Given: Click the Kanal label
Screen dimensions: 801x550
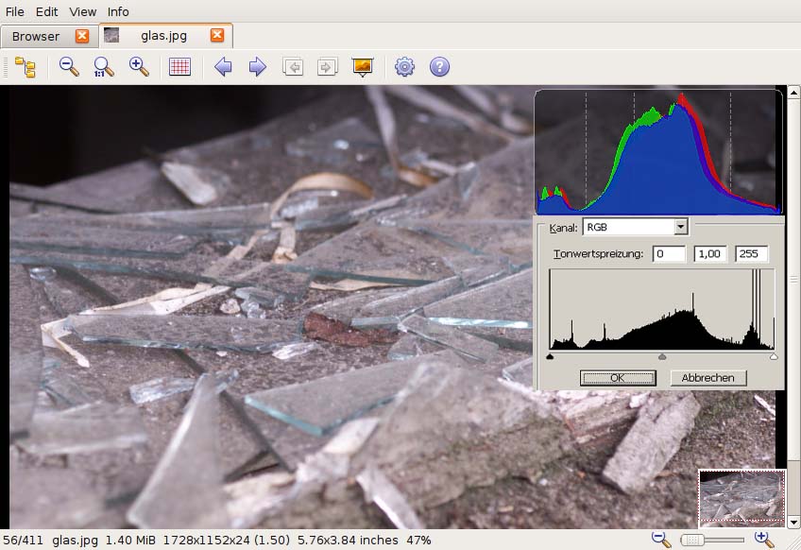Looking at the screenshot, I should click(x=564, y=228).
